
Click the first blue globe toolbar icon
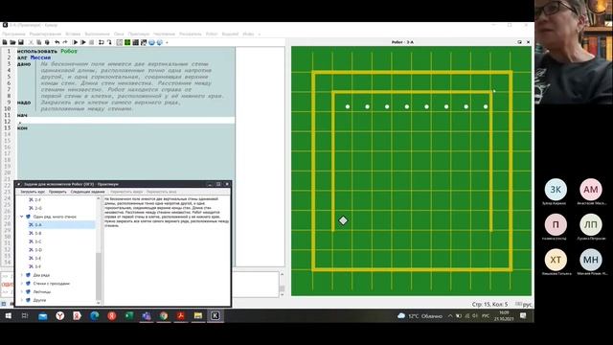click(151, 42)
